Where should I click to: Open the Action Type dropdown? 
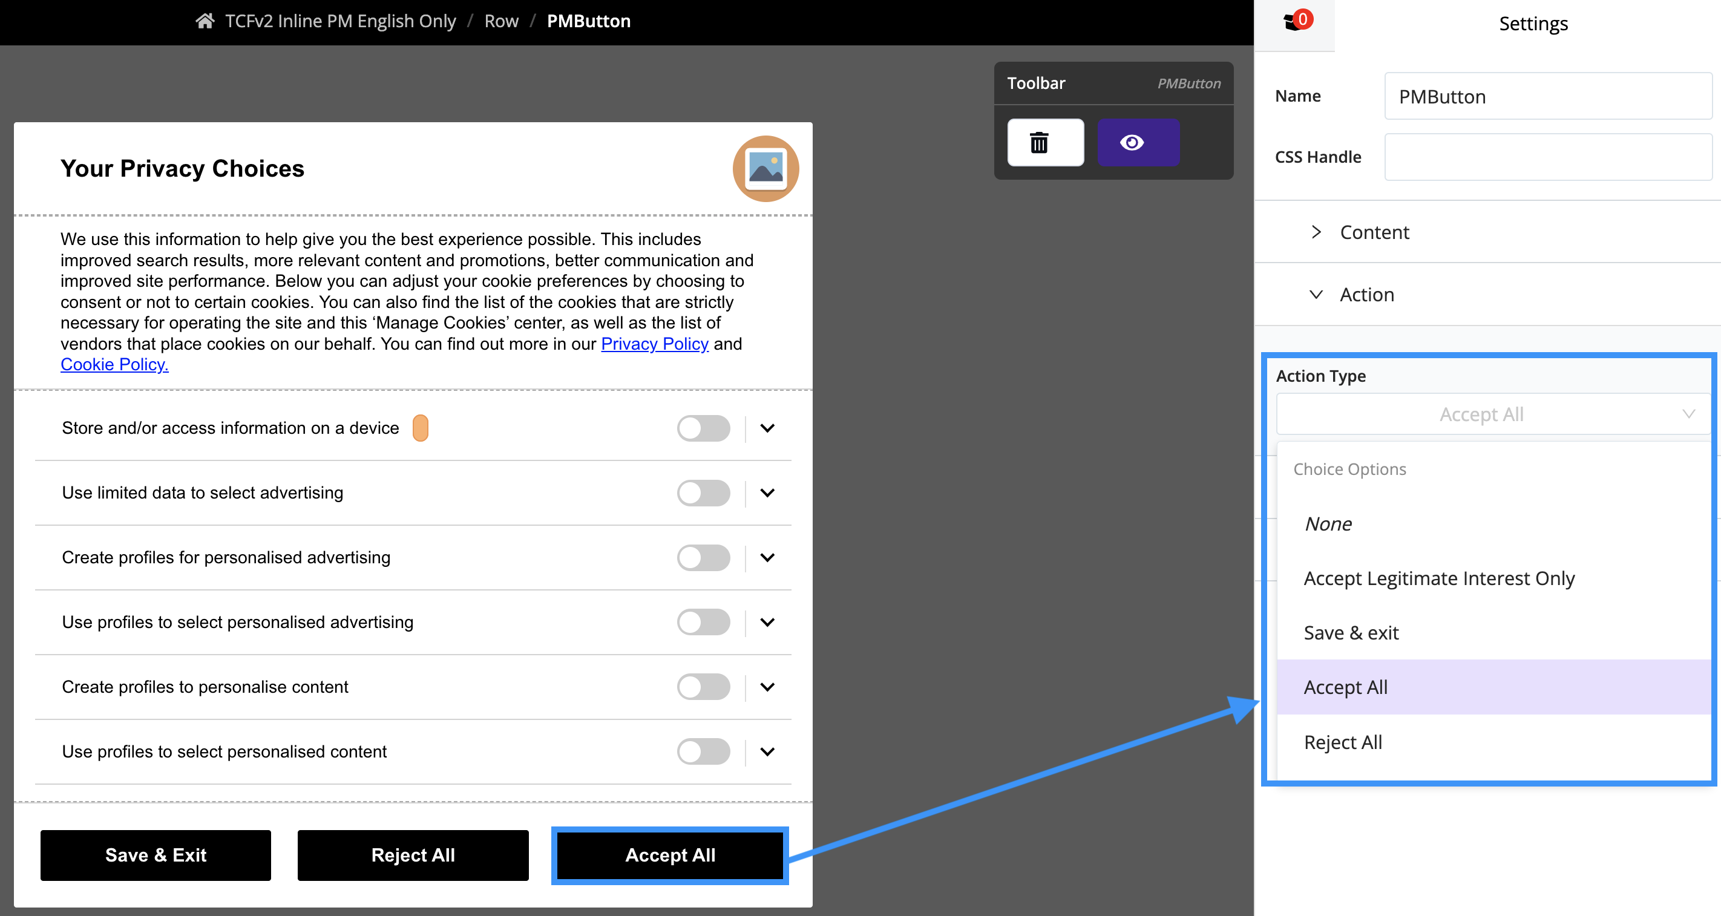(1493, 414)
